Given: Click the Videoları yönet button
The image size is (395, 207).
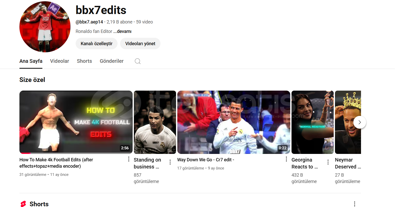Looking at the screenshot, I should 140,44.
